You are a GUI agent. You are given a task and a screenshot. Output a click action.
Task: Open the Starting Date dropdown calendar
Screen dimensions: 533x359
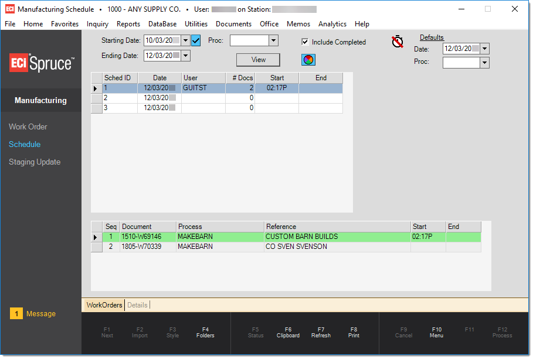click(x=186, y=40)
